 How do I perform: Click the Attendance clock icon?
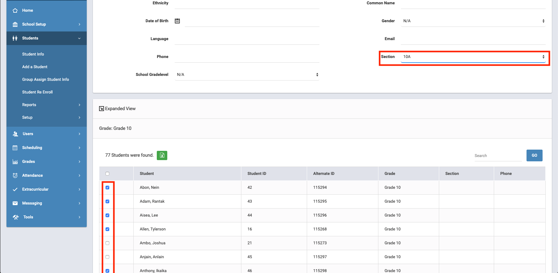(x=15, y=176)
